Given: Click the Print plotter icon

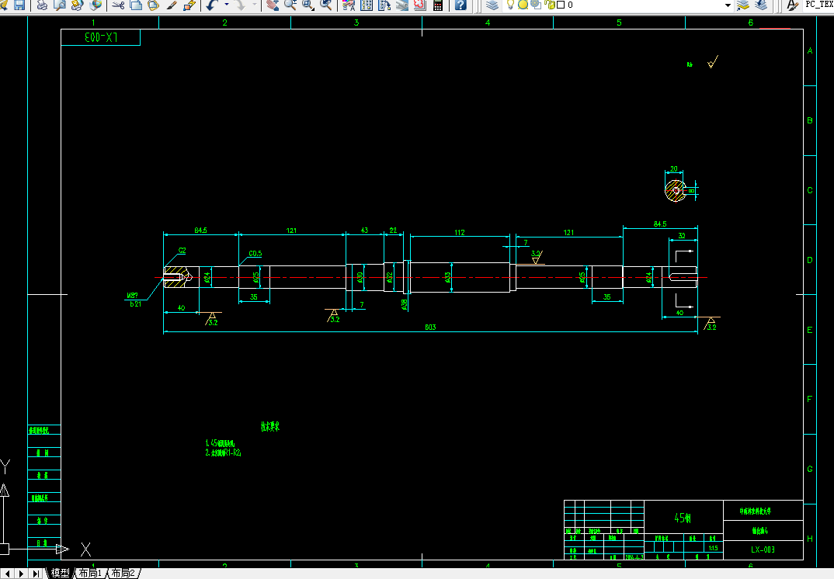Looking at the screenshot, I should [41, 5].
